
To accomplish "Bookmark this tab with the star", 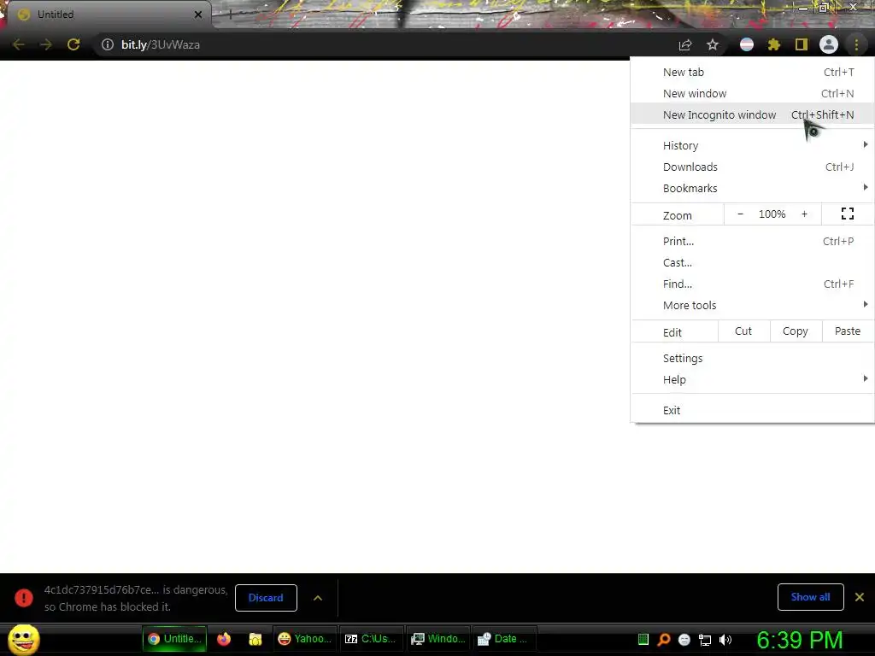I will pyautogui.click(x=712, y=44).
